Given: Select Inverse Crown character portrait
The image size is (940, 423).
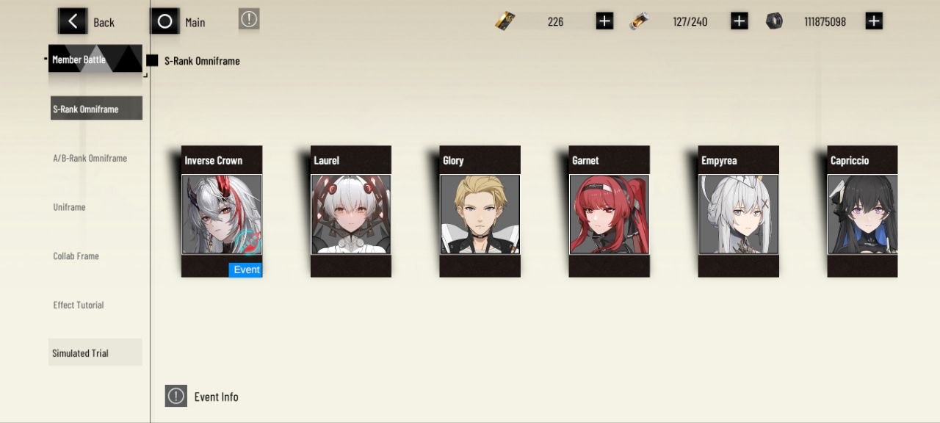Looking at the screenshot, I should click(x=222, y=214).
